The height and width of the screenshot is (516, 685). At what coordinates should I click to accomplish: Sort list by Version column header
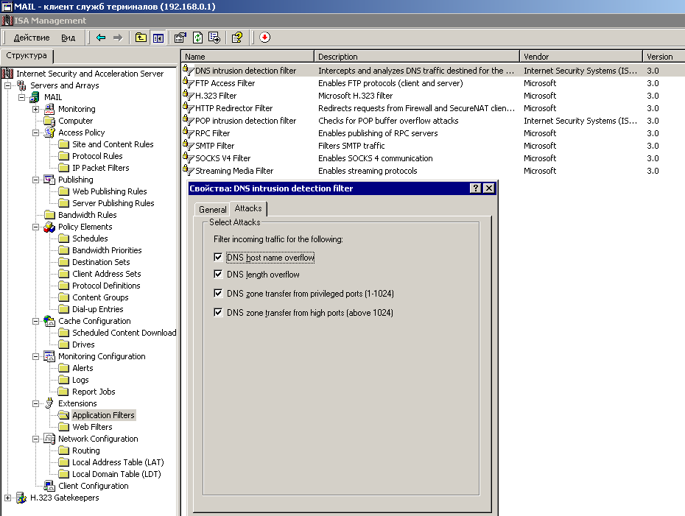coord(664,57)
